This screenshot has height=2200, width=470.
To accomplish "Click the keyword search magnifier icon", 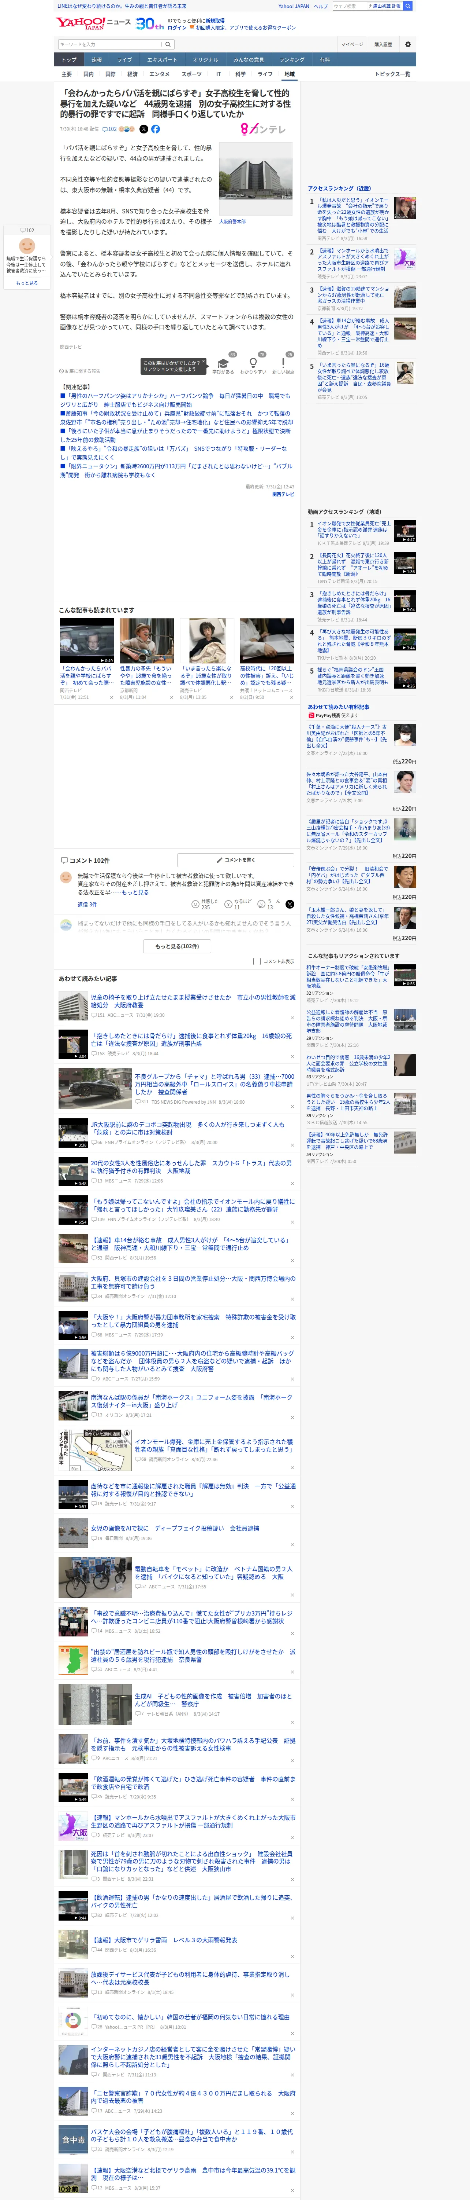I will tap(169, 44).
